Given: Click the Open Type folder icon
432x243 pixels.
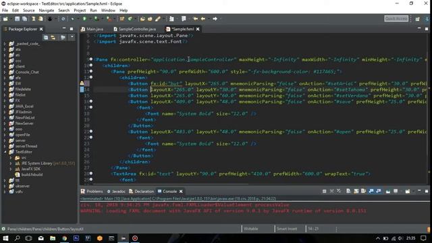Looking at the screenshot, I should click(142, 19).
